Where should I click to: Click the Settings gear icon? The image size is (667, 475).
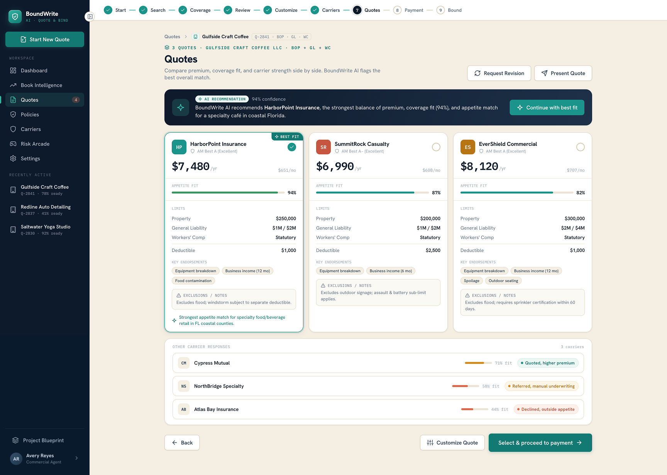(x=13, y=159)
